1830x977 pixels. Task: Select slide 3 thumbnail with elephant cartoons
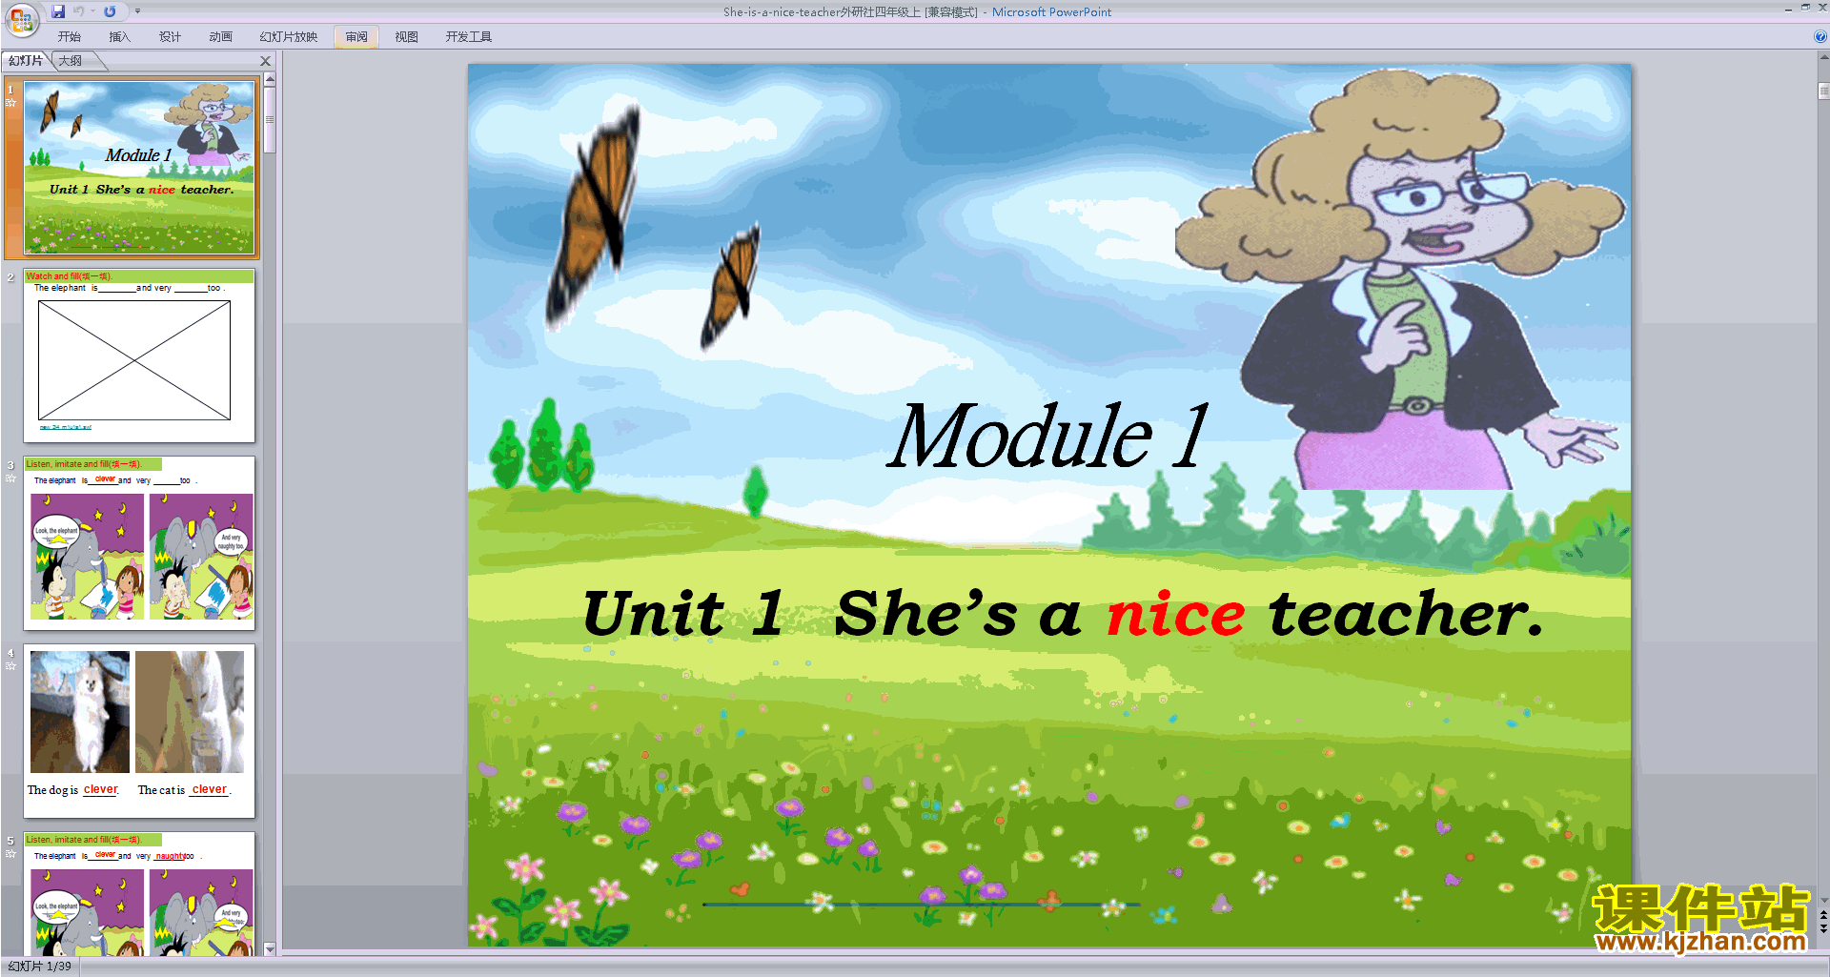point(139,543)
